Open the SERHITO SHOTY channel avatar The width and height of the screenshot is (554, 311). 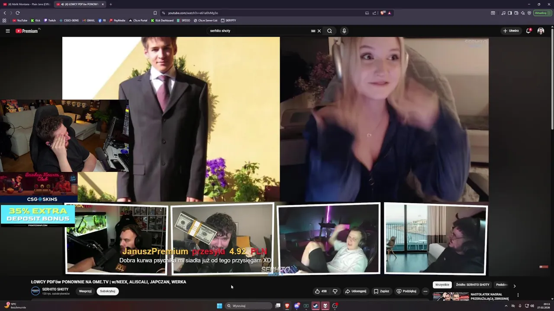[x=35, y=291]
